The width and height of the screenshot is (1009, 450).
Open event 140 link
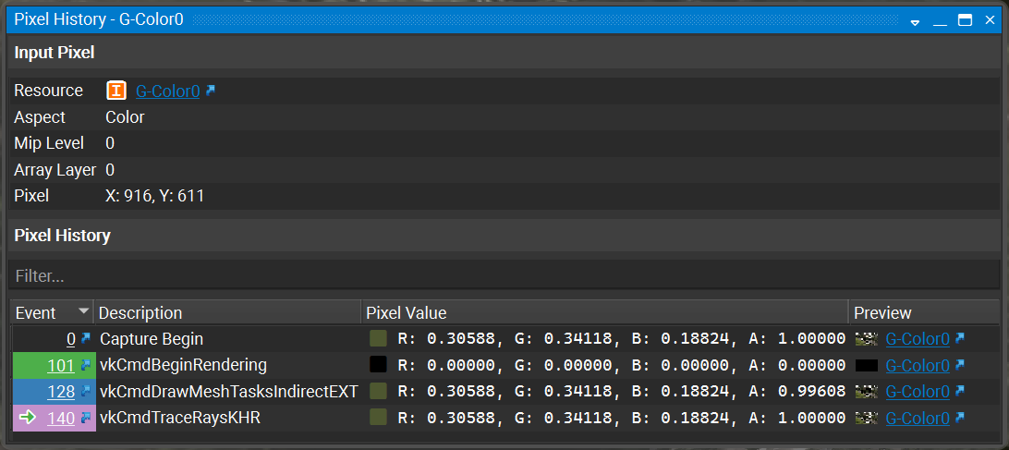tap(61, 419)
